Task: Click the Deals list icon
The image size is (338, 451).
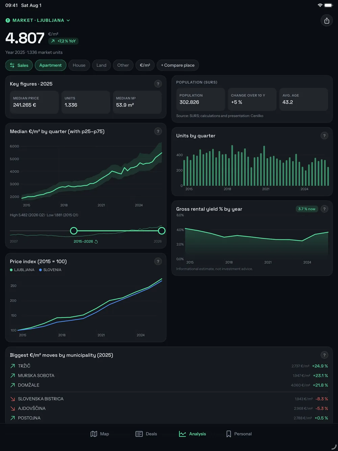Action: pyautogui.click(x=139, y=434)
